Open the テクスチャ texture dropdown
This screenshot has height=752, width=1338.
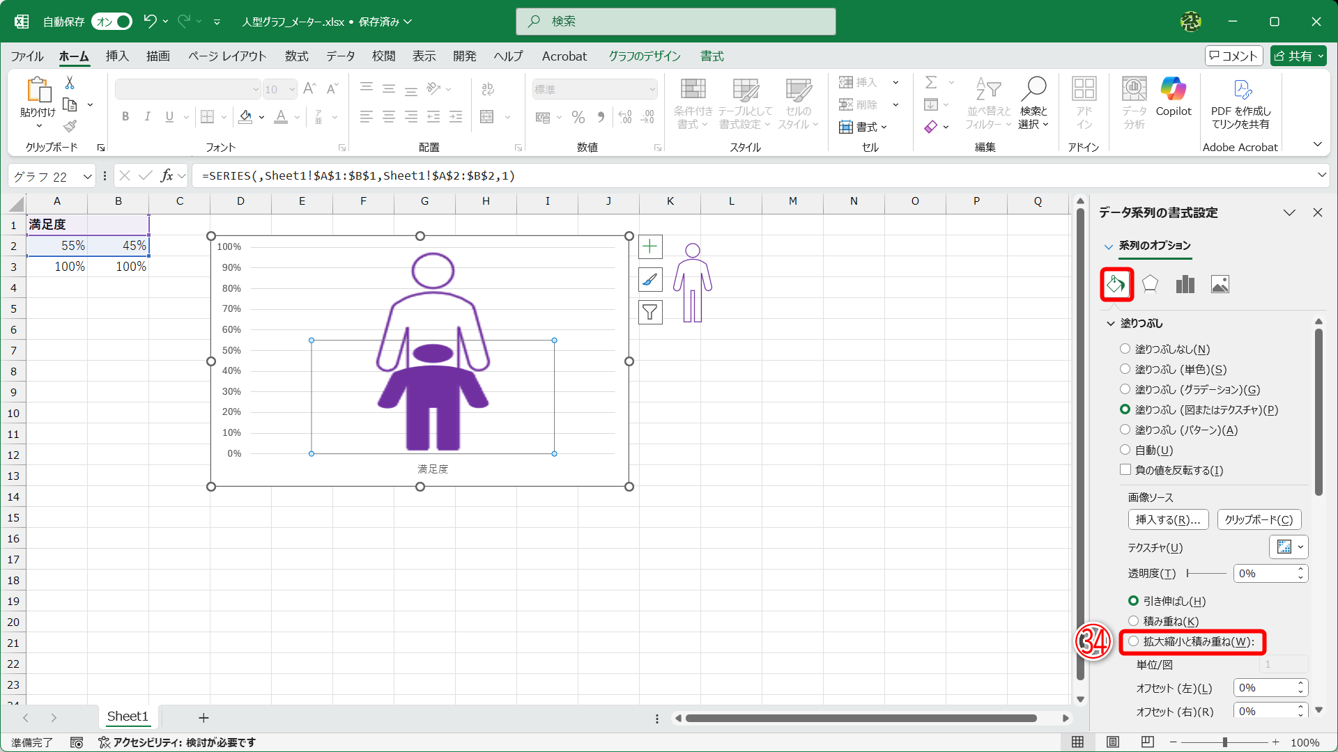(x=1289, y=547)
